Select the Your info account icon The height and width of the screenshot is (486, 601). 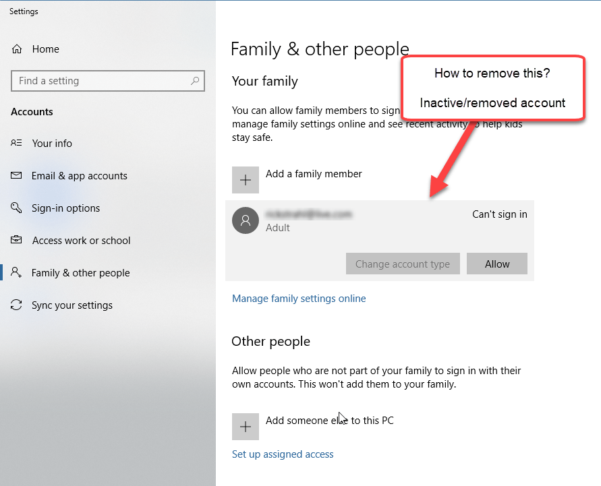[15, 143]
